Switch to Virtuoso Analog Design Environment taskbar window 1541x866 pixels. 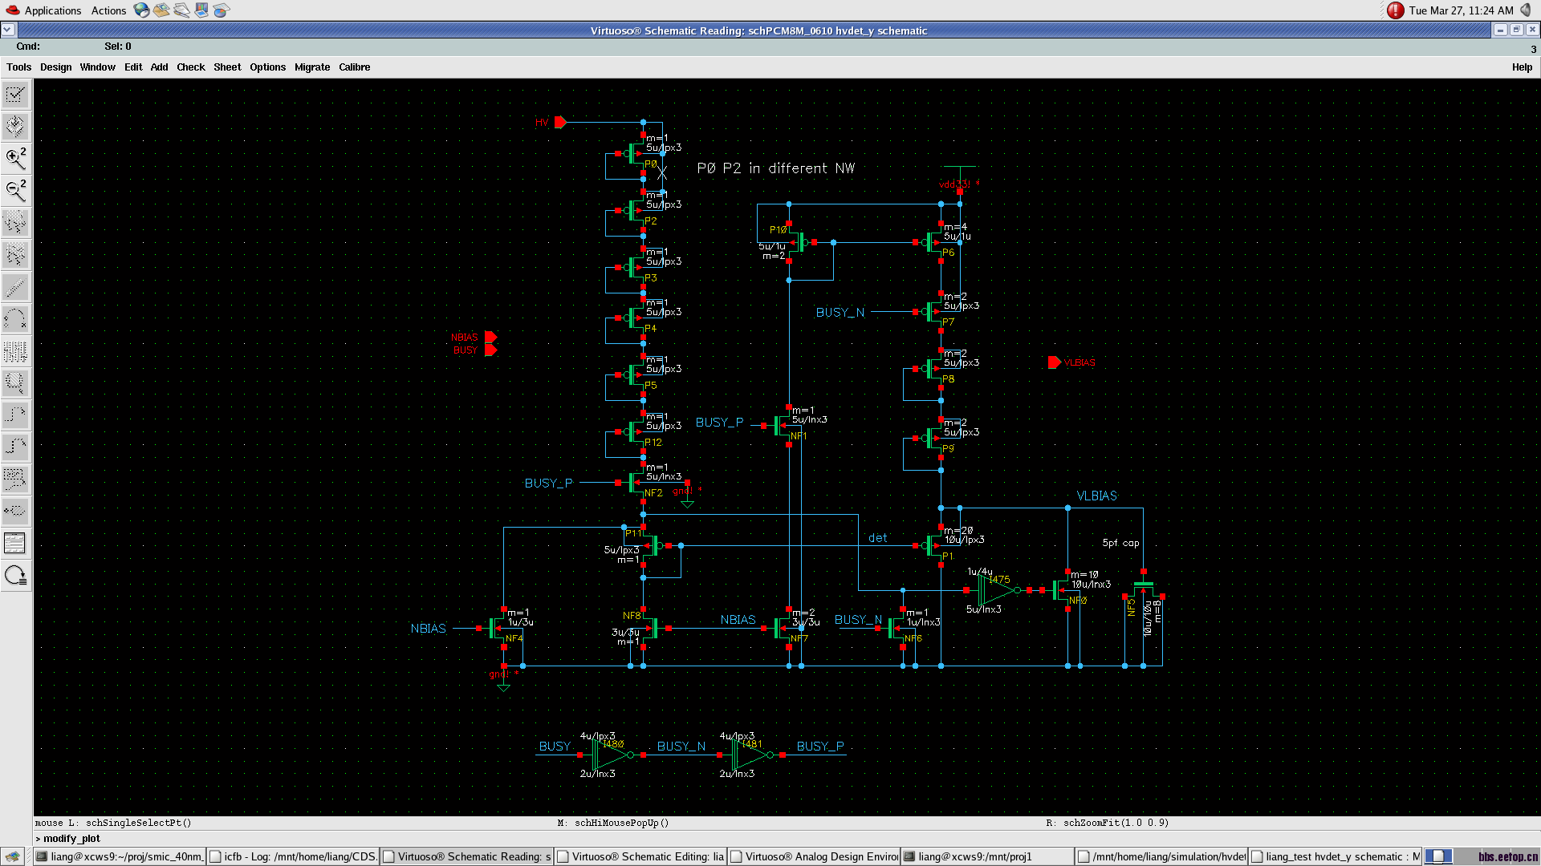pos(815,856)
